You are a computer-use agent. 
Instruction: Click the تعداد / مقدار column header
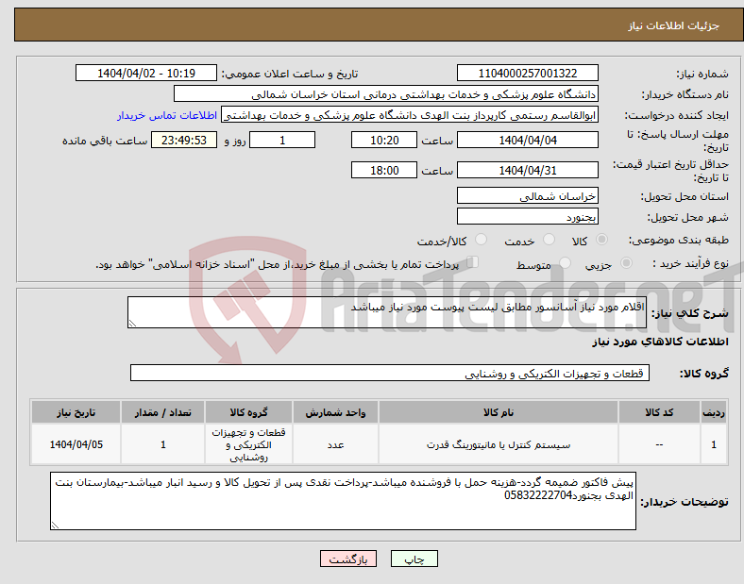tap(162, 412)
